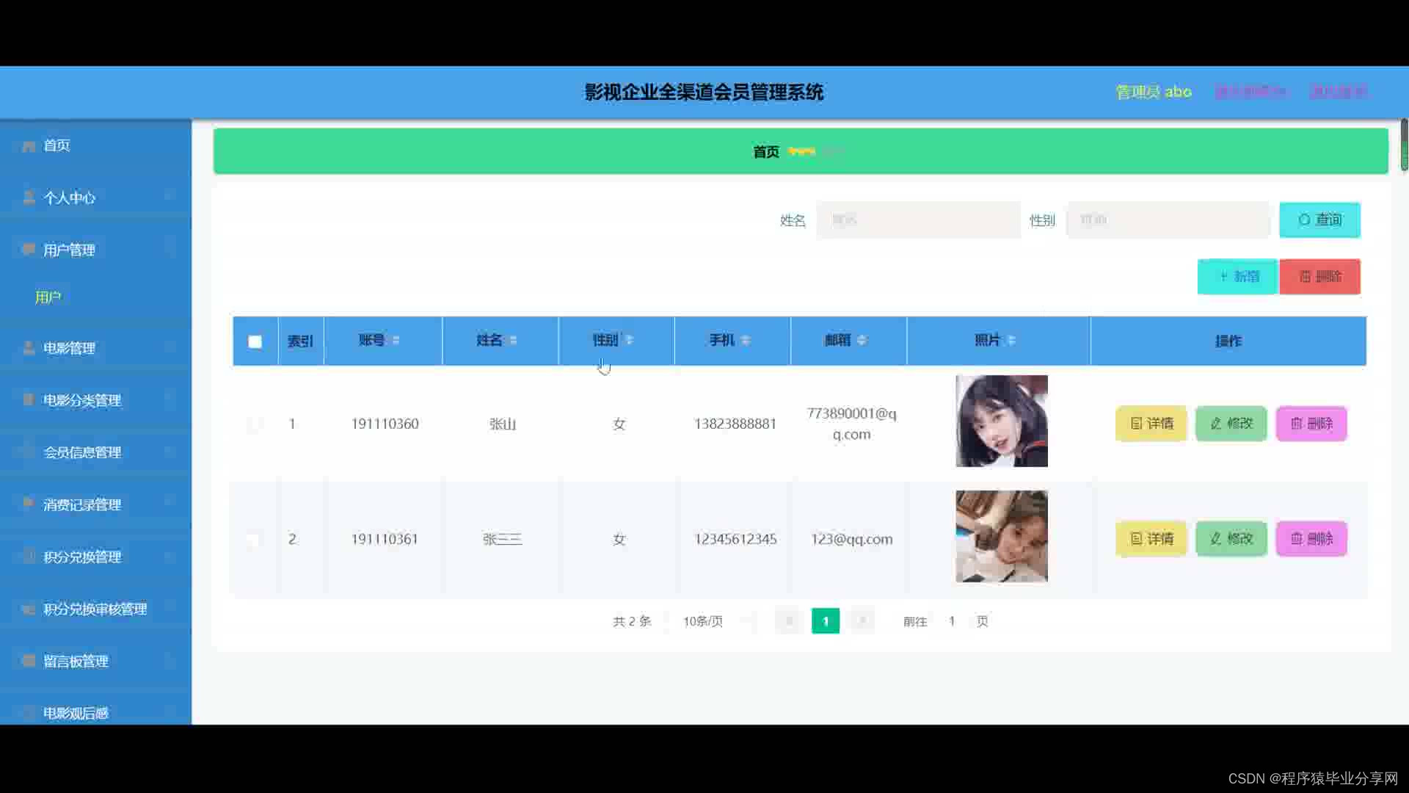Viewport: 1409px width, 793px height.
Task: Click the home icon beside 首页 in sidebar
Action: (29, 146)
